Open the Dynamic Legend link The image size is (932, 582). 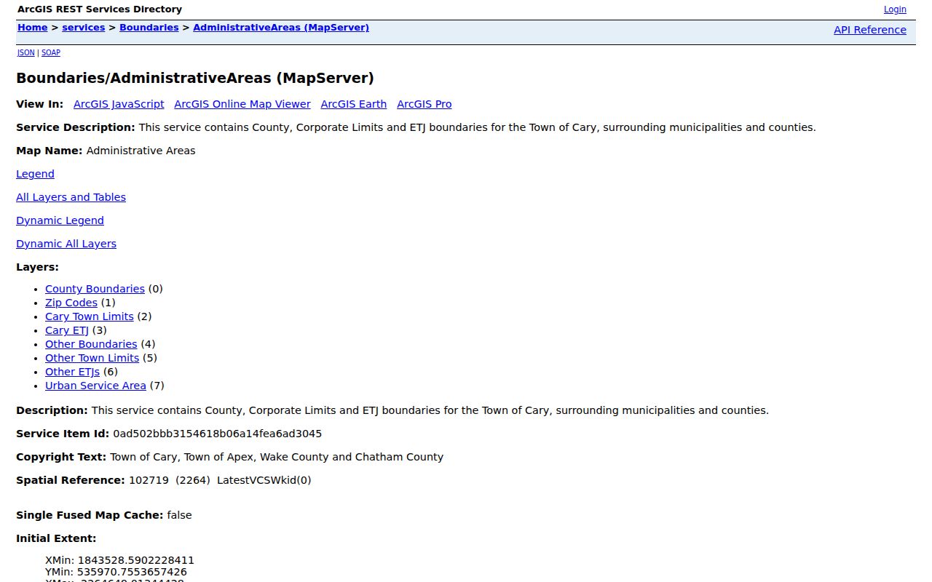click(x=60, y=220)
